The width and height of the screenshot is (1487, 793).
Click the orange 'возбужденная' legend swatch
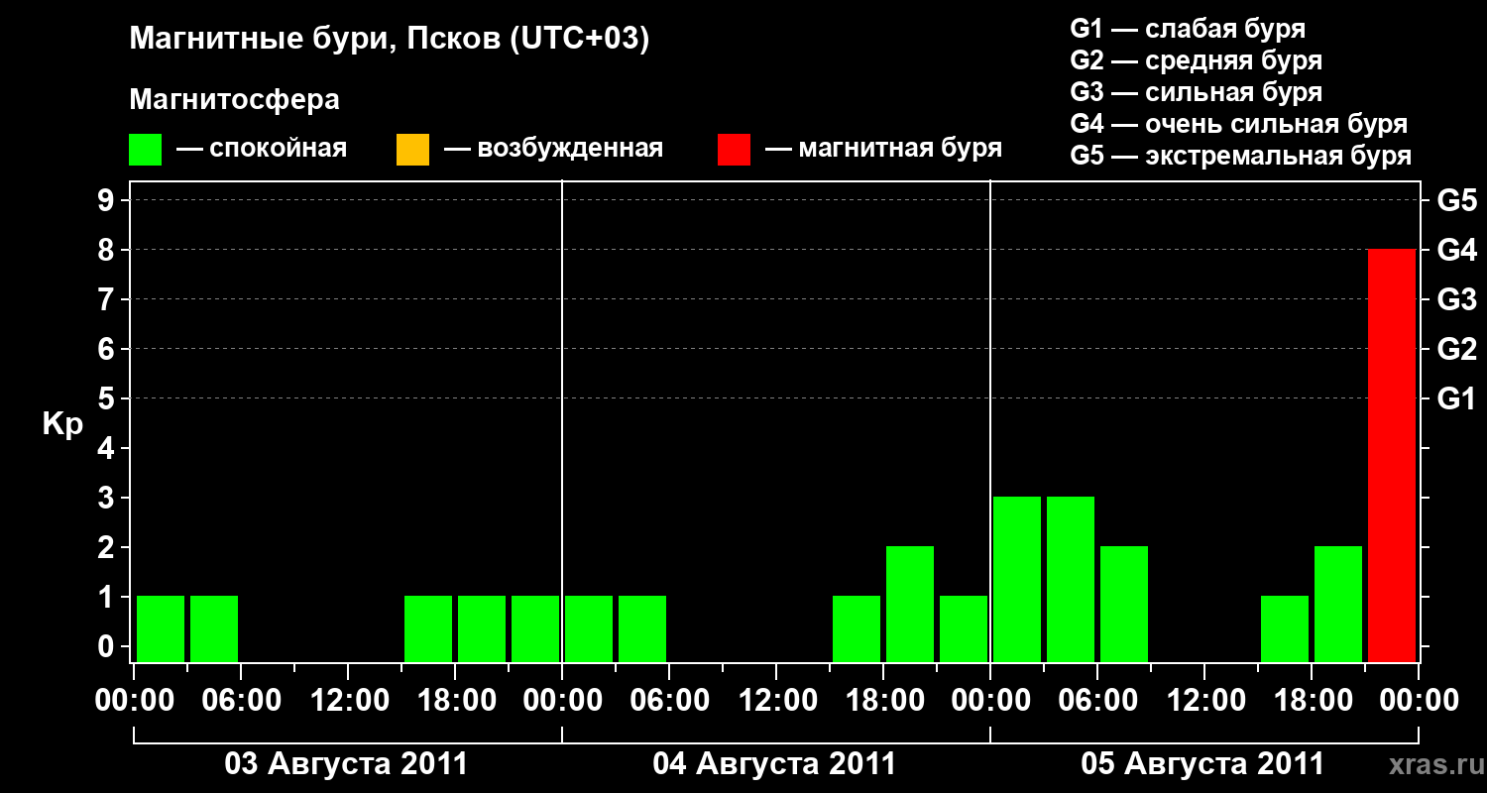coord(412,150)
